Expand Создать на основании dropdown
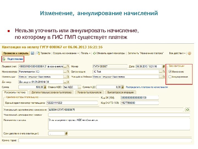Image resolution: width=198 pixels, height=149 pixels. [x=66, y=53]
